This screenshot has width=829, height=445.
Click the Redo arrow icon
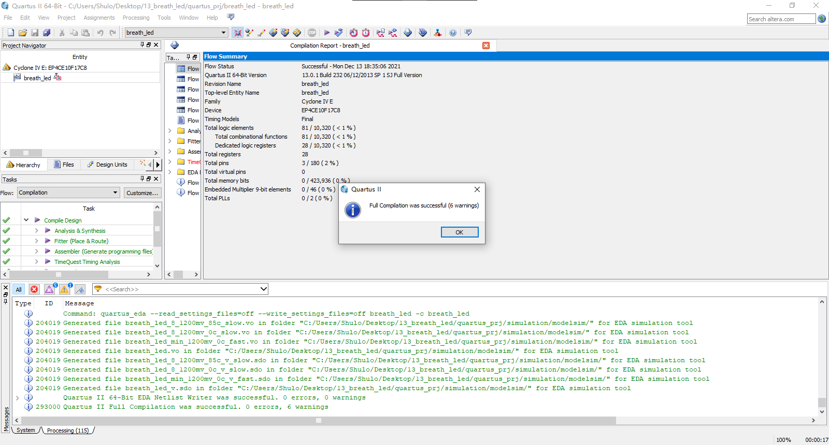[112, 33]
